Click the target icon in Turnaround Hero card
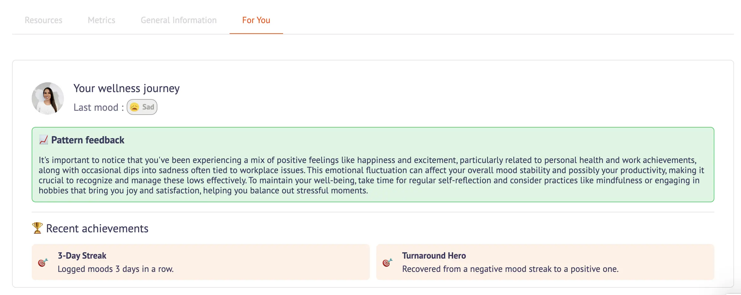This screenshot has width=741, height=295. pyautogui.click(x=387, y=262)
